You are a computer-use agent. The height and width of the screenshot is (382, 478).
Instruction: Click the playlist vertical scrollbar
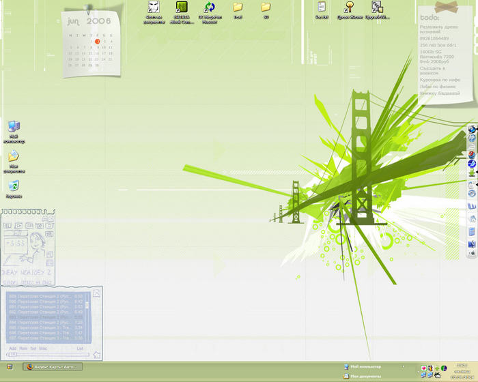pyautogui.click(x=87, y=317)
